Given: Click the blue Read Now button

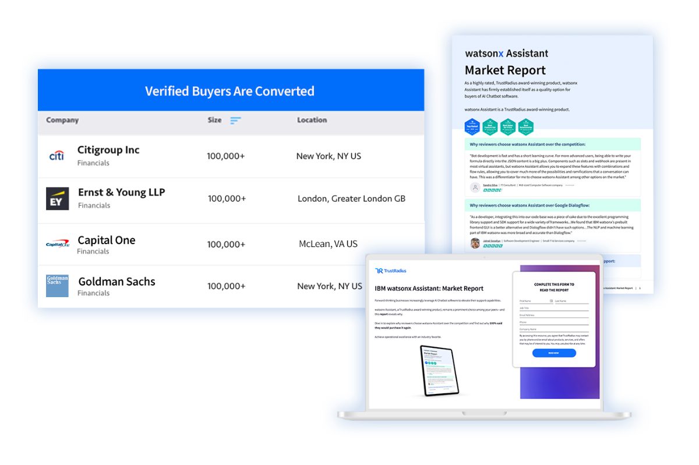Looking at the screenshot, I should [x=554, y=353].
